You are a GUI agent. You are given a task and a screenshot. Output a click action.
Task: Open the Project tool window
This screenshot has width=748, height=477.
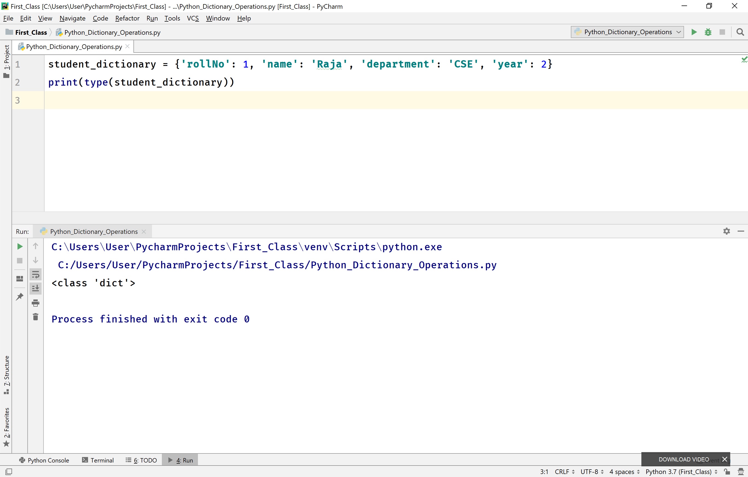click(6, 61)
